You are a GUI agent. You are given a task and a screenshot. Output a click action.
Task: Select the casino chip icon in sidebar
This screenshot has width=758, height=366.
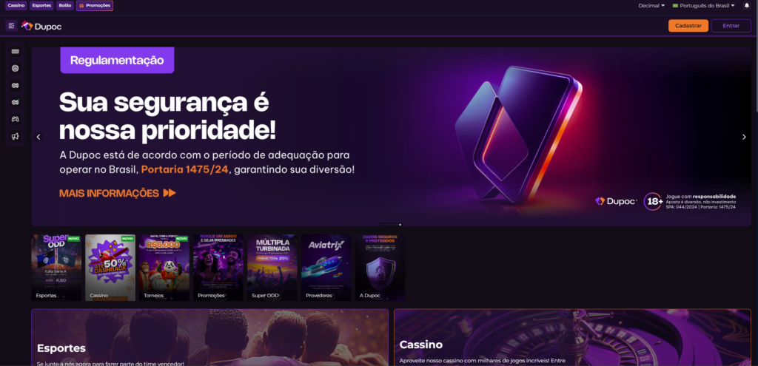click(16, 69)
